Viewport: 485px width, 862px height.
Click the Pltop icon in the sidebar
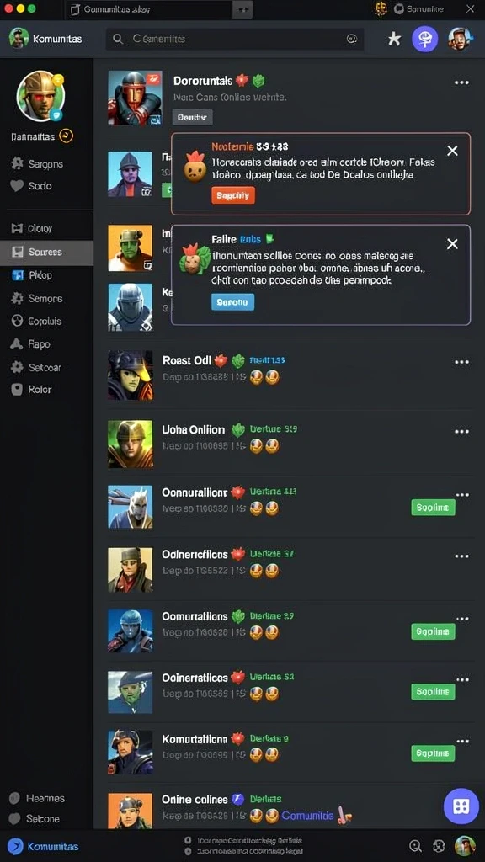tap(19, 275)
